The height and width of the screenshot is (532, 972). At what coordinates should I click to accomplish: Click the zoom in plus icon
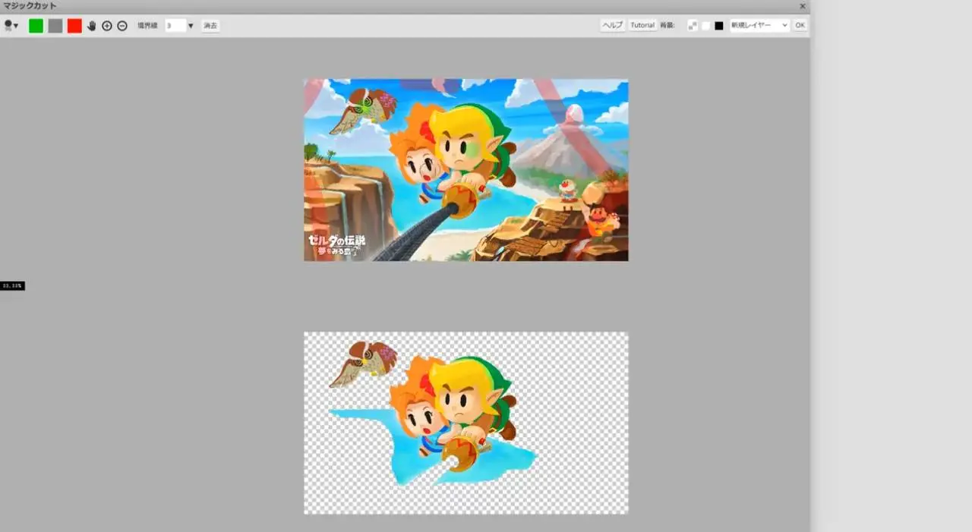click(x=107, y=26)
